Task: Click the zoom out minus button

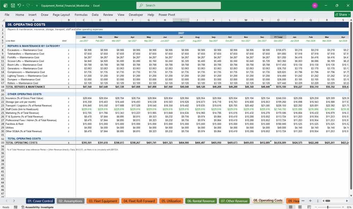Action: 316,207
